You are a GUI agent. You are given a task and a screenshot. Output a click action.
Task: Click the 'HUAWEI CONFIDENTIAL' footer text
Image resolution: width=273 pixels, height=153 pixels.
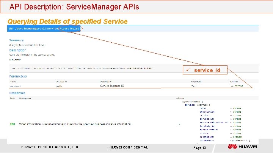coord(128,147)
